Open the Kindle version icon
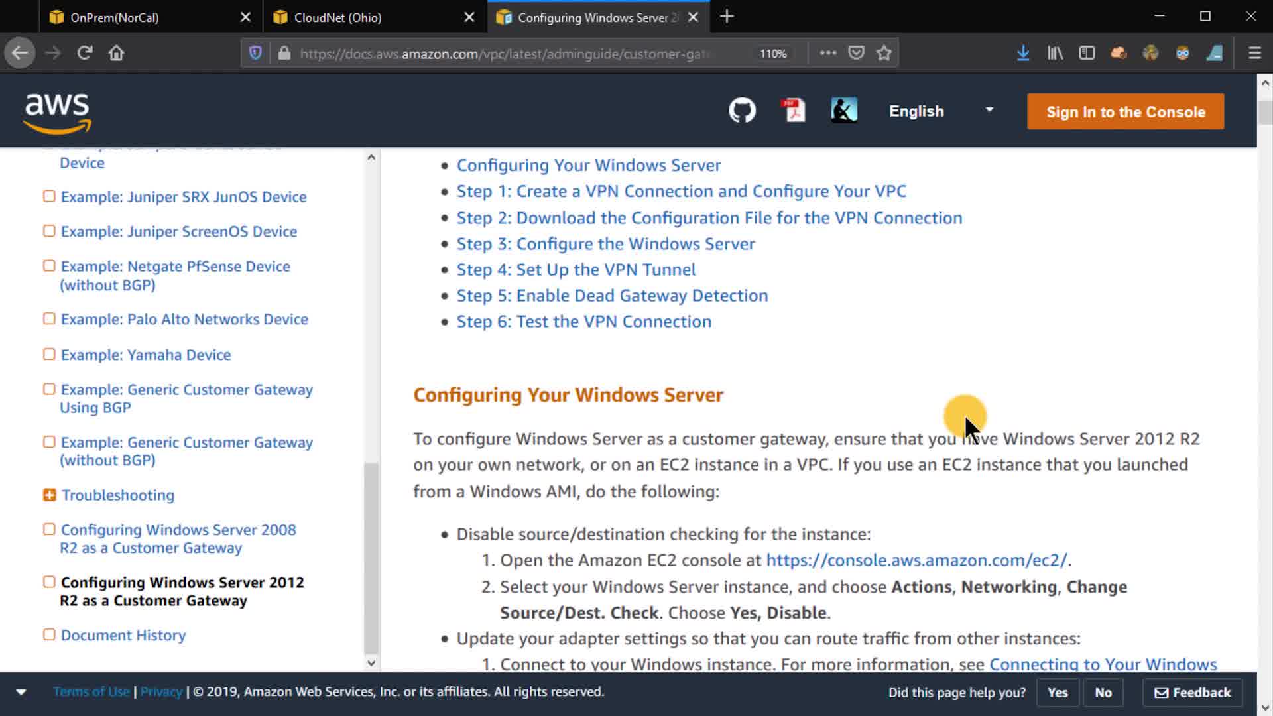Image resolution: width=1273 pixels, height=716 pixels. point(843,111)
